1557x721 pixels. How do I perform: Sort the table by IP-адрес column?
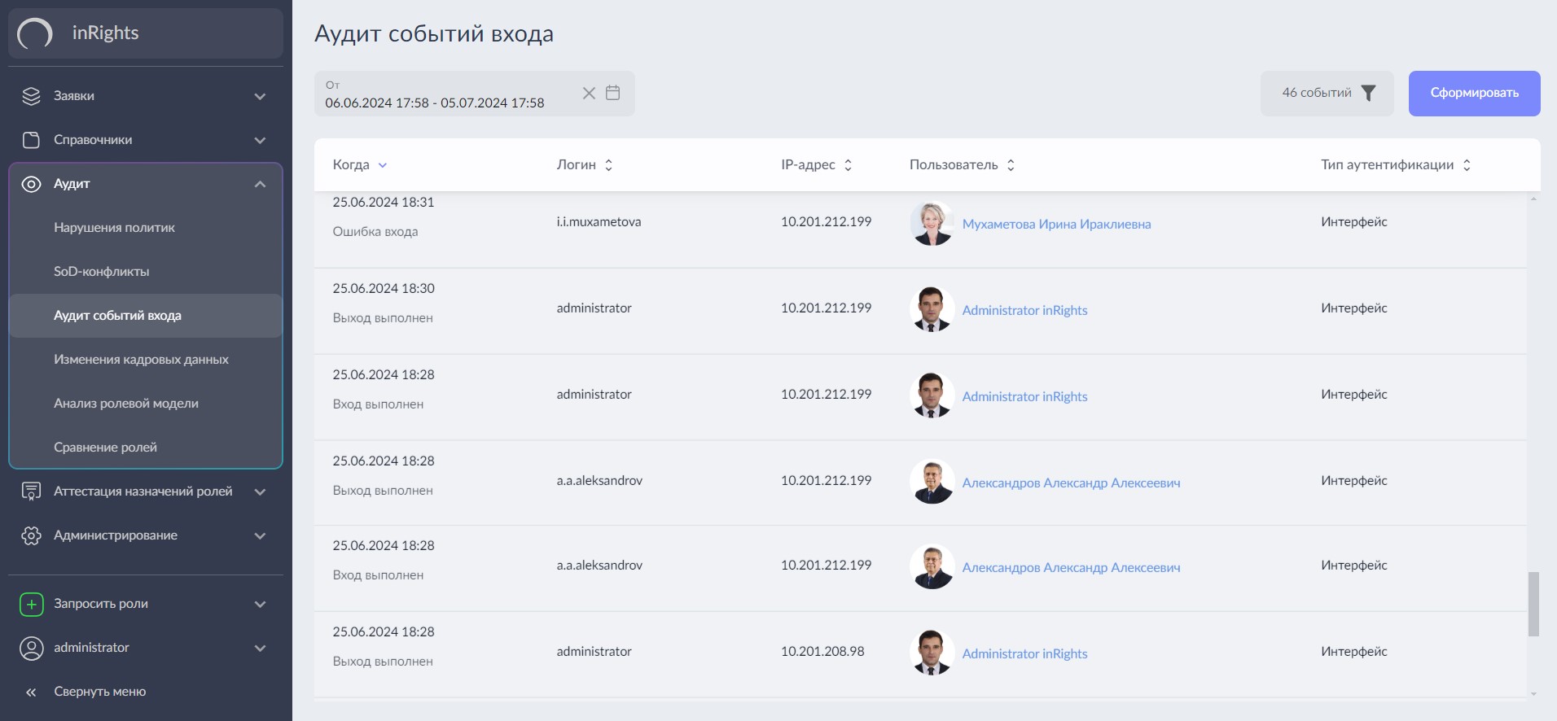pyautogui.click(x=848, y=165)
